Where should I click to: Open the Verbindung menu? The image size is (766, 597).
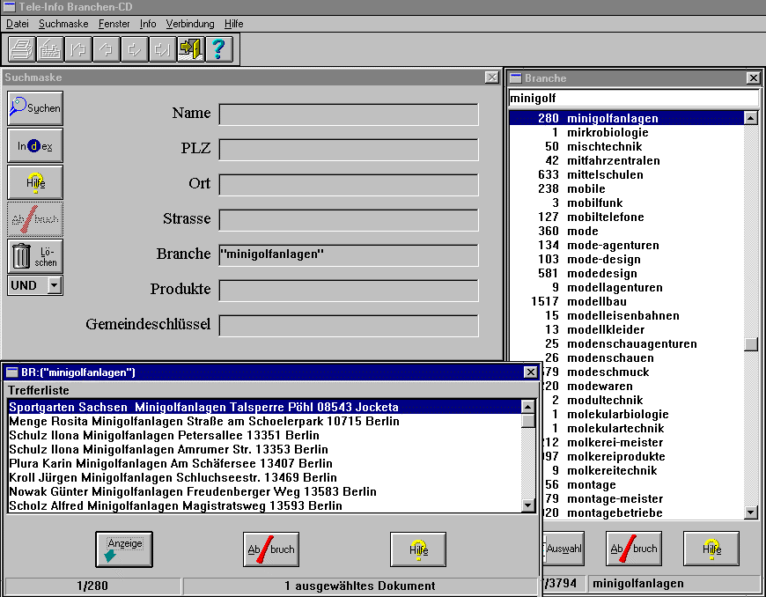190,23
